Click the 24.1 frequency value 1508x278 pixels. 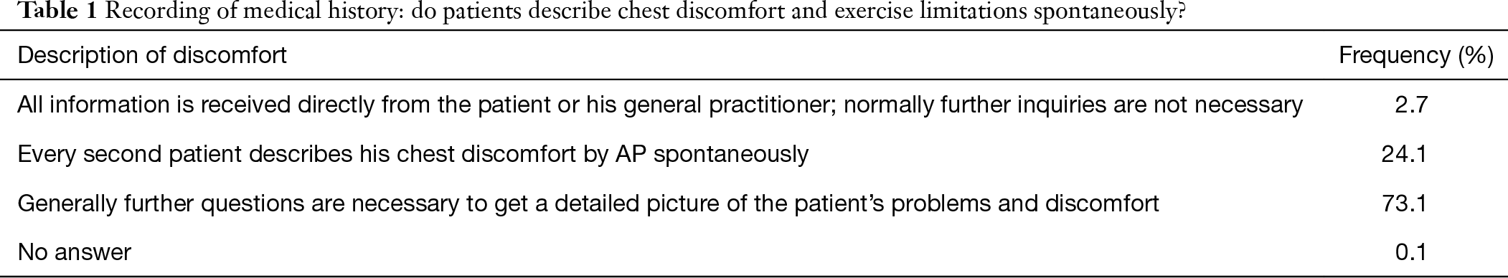(1404, 154)
